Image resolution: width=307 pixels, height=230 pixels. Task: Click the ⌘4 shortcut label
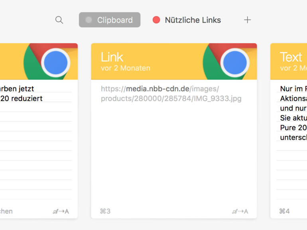(285, 211)
